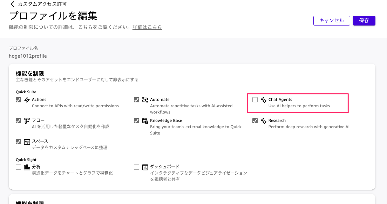Uncheck the Actions checkbox

pyautogui.click(x=19, y=100)
